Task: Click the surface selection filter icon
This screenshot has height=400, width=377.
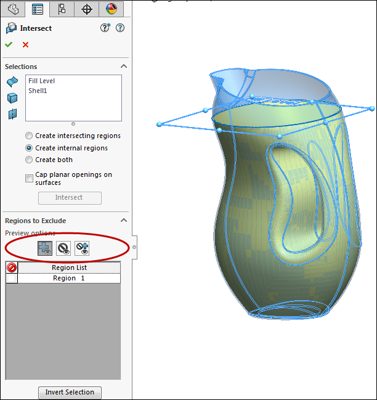Action: [x=12, y=82]
